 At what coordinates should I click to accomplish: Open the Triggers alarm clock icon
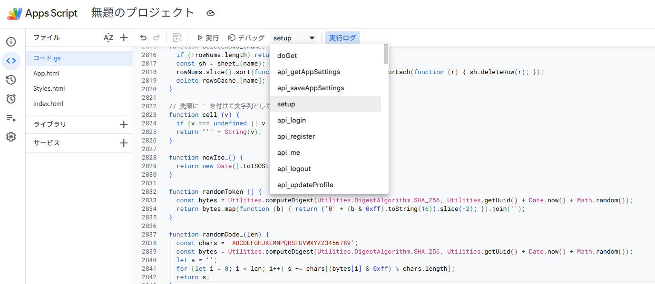[11, 99]
